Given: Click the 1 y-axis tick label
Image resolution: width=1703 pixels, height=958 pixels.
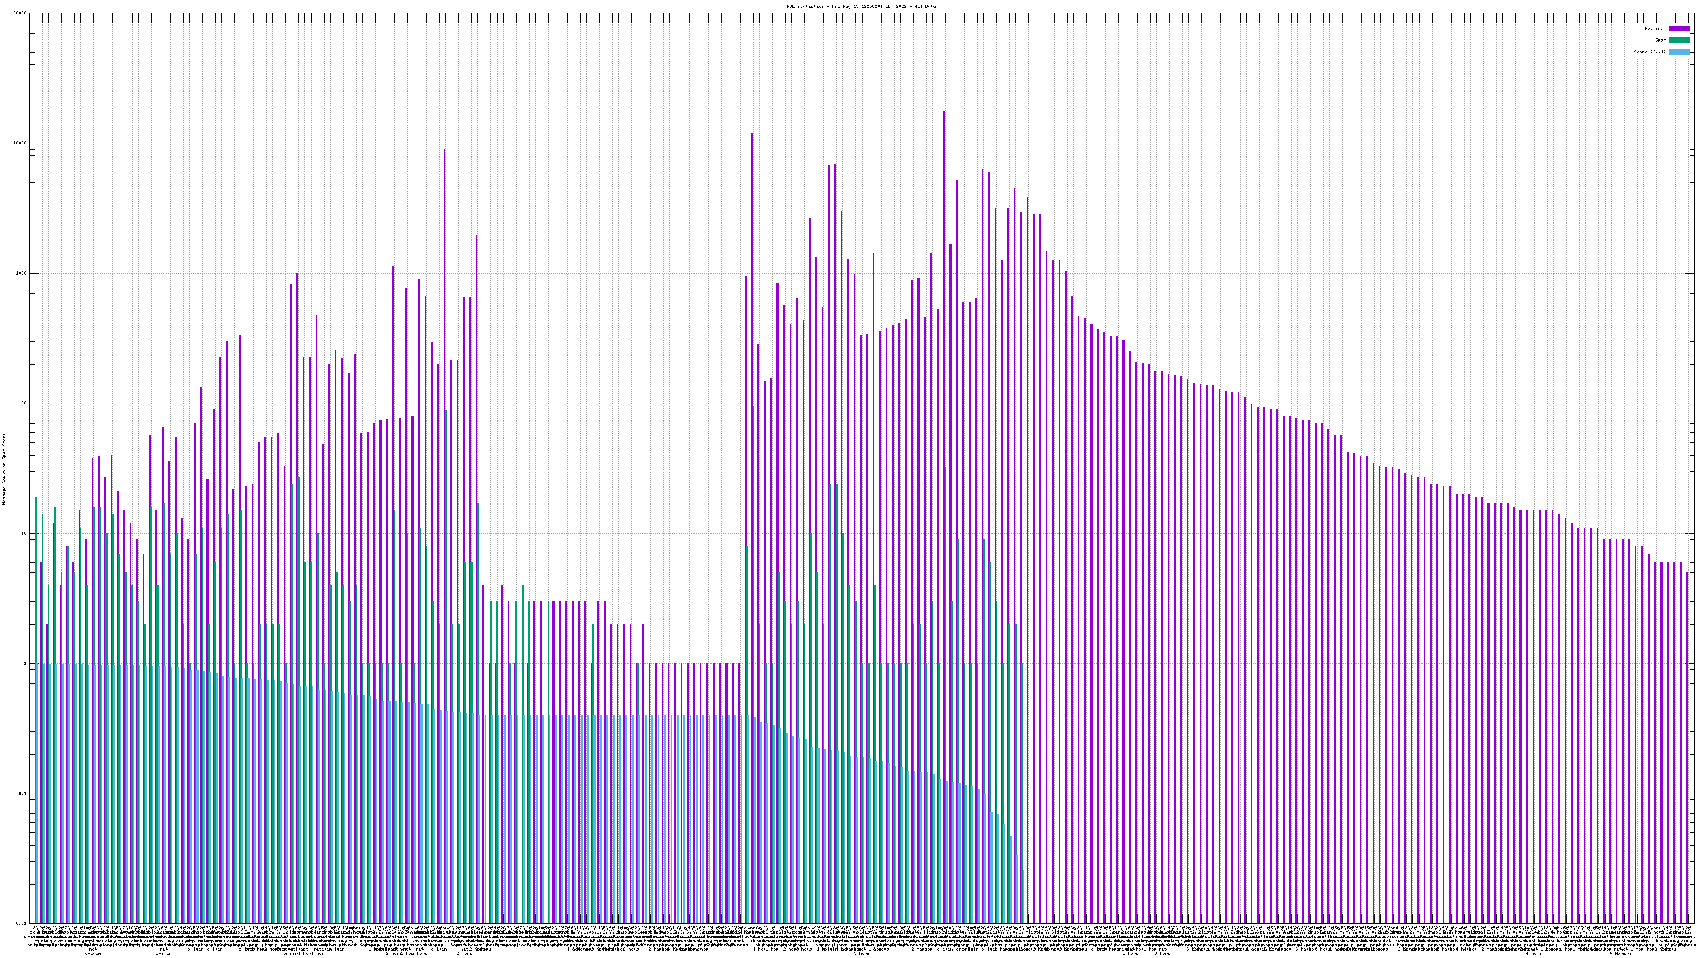Looking at the screenshot, I should (26, 664).
